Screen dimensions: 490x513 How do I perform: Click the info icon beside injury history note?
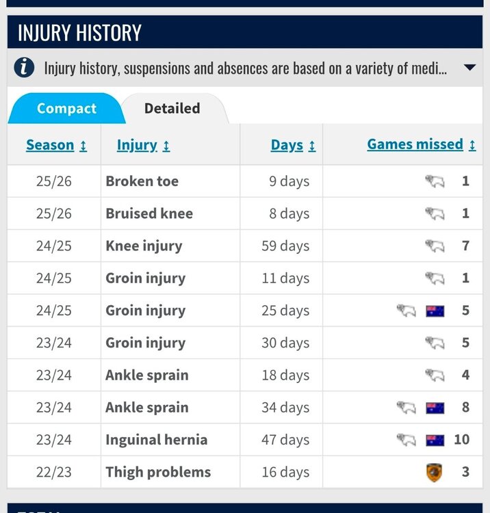(x=24, y=68)
